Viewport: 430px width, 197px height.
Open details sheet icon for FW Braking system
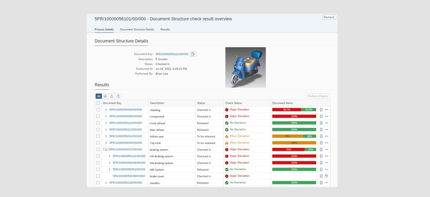(321, 156)
